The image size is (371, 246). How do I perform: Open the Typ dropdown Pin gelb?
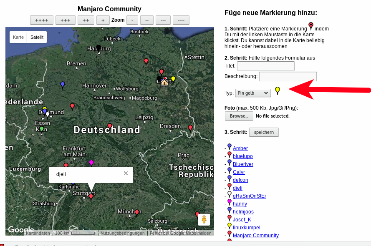[253, 93]
